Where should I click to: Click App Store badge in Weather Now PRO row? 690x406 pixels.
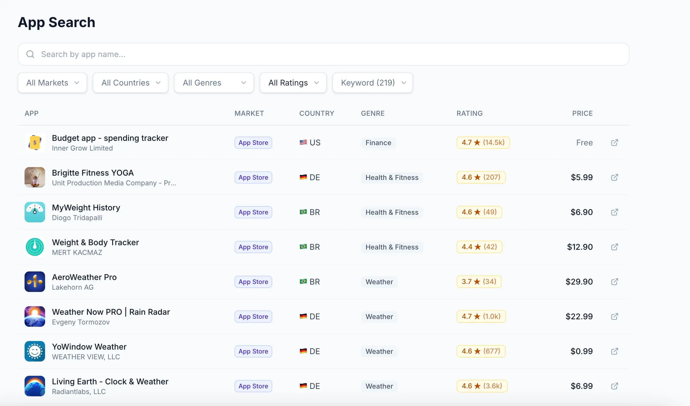(x=253, y=316)
